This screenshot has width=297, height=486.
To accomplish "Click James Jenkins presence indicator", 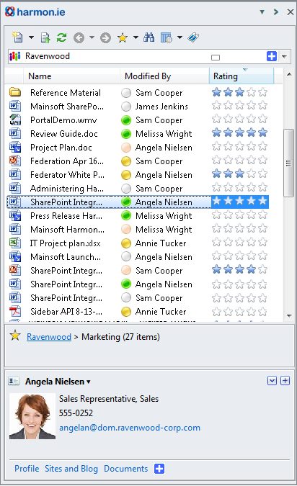I will click(x=126, y=107).
